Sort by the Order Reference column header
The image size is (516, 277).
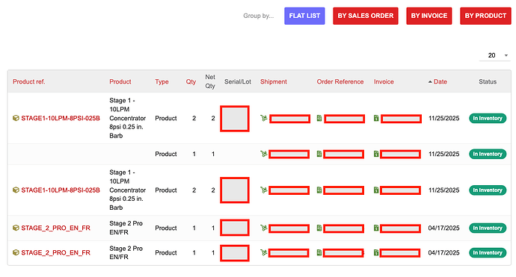340,81
